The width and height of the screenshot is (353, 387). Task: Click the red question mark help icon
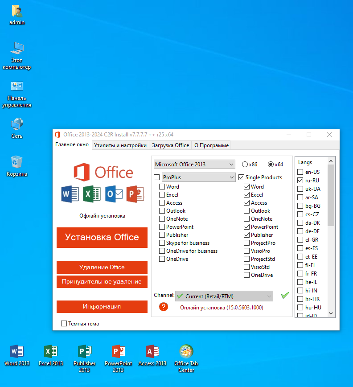point(164,307)
